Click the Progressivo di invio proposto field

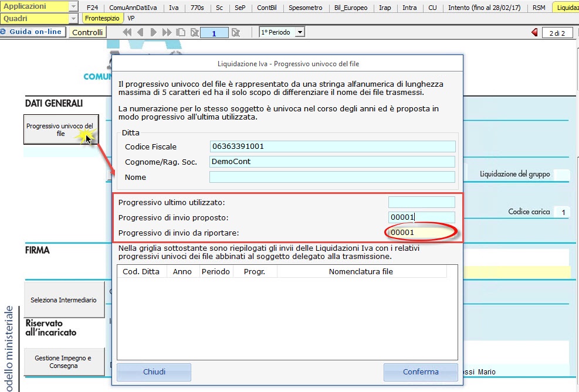coord(421,217)
